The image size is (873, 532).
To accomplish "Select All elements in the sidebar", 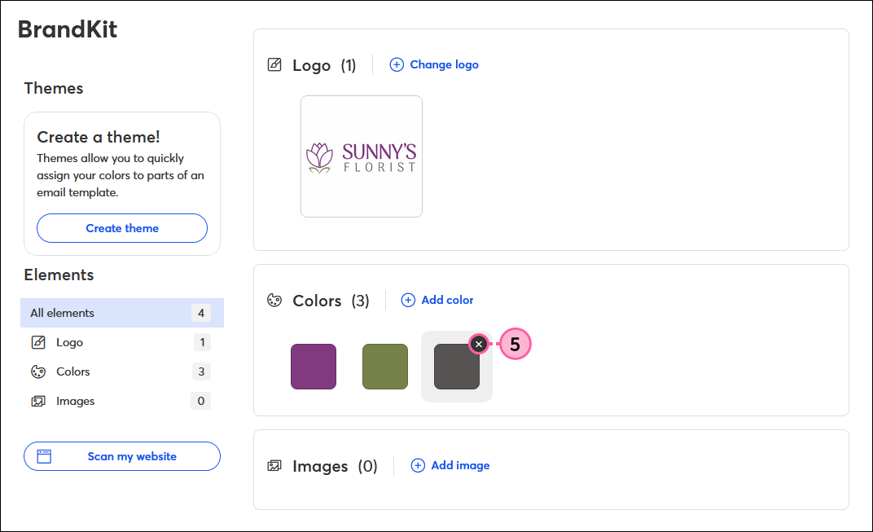I will [122, 313].
